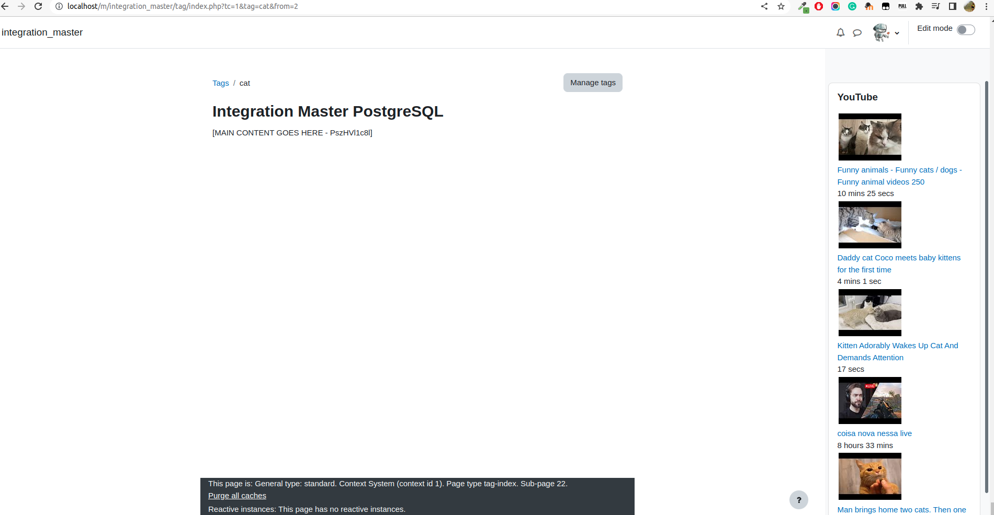
Task: Open the Tampermonkey extension
Action: point(886,6)
